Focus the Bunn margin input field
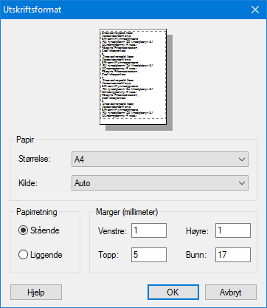 click(233, 255)
